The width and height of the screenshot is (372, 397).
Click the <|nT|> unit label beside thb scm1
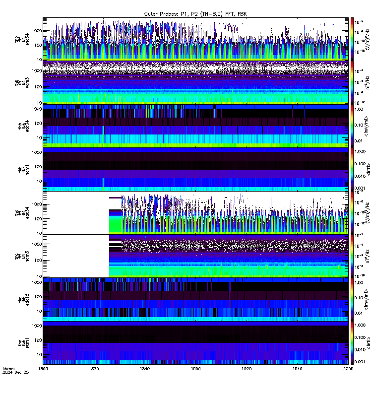click(369, 169)
